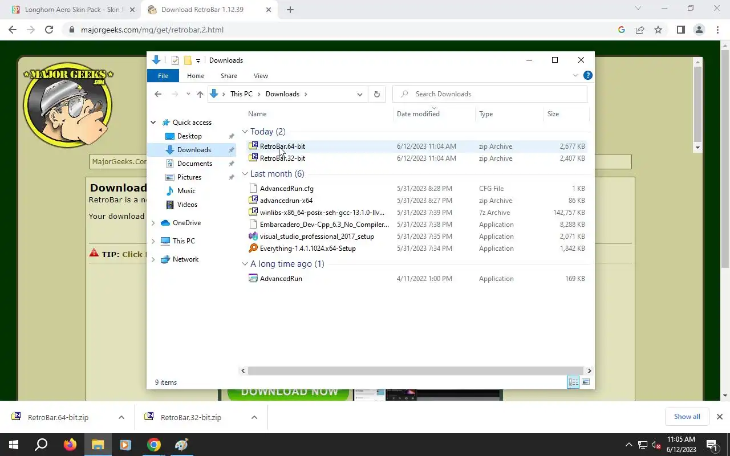Switch to the Home ribbon tab

pyautogui.click(x=196, y=76)
